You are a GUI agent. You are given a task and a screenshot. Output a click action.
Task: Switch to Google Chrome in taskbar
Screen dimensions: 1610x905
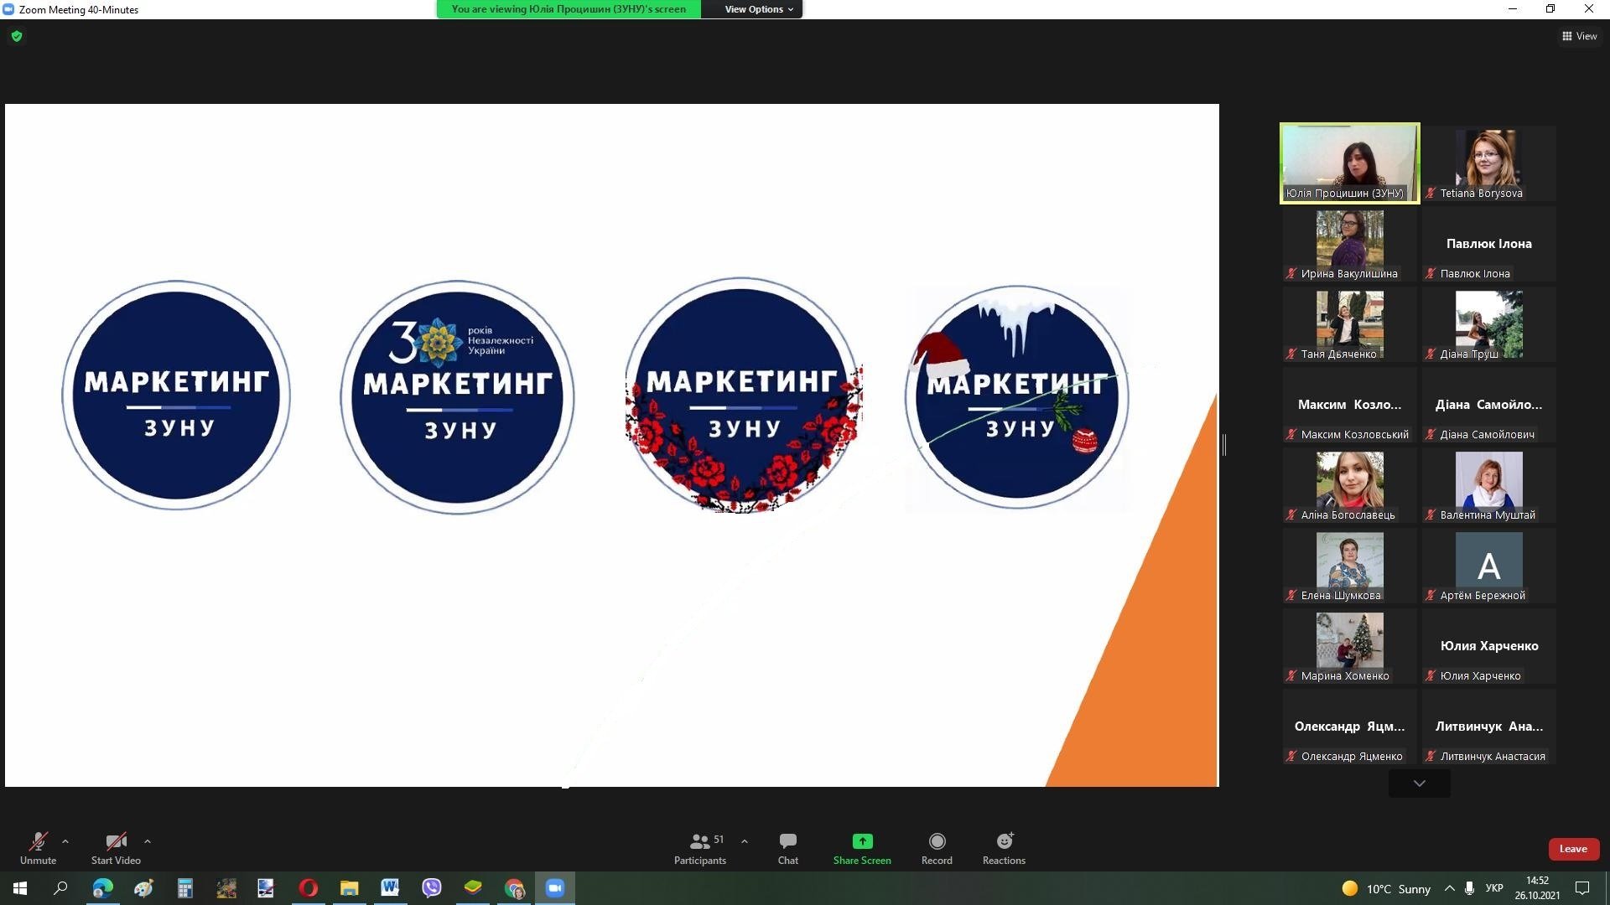coord(514,888)
